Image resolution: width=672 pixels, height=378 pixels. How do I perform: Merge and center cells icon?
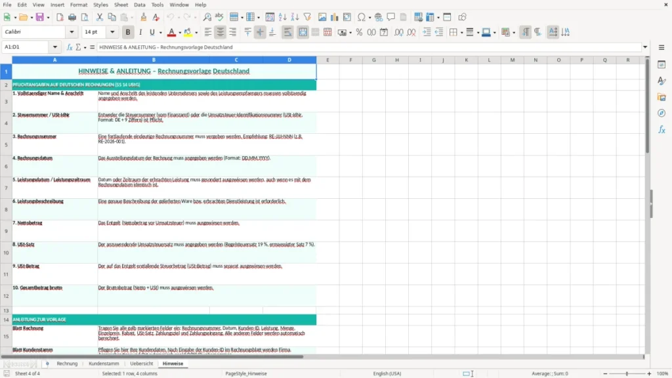[x=303, y=32]
